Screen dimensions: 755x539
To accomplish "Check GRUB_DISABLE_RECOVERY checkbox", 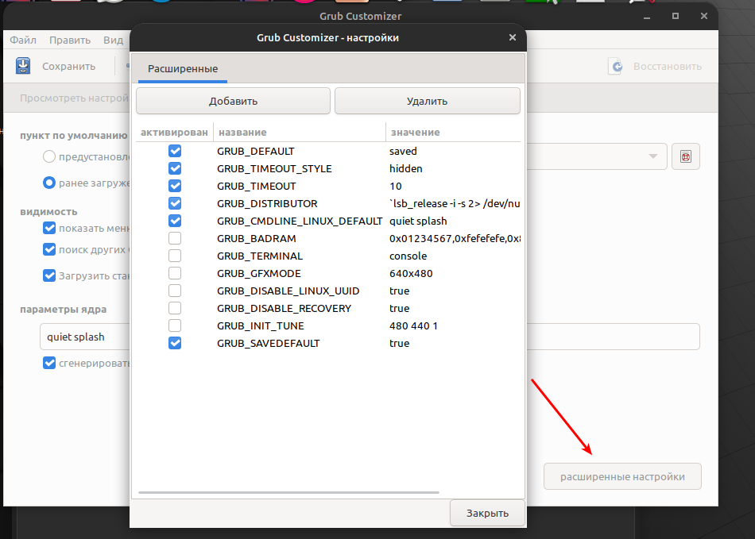I will click(175, 308).
